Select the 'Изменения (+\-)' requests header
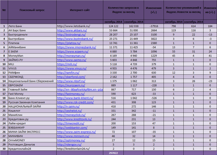The image size is (217, 155). tap(154, 10)
